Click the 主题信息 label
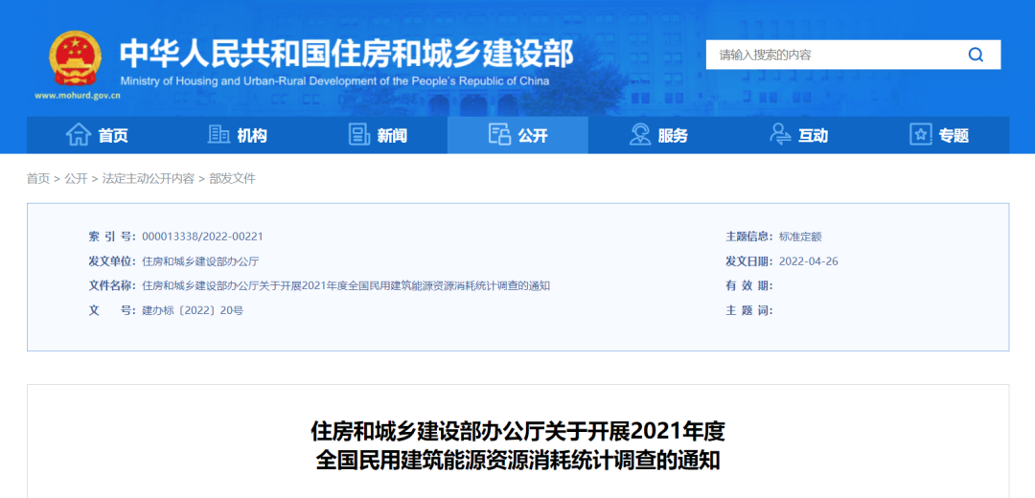Image resolution: width=1035 pixels, height=498 pixels. pos(749,237)
